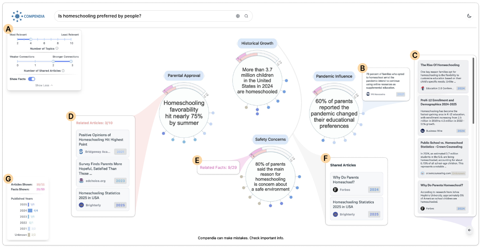Image resolution: width=481 pixels, height=248 pixels.
Task: Toggle the 2024 published year filter
Action: click(30, 210)
